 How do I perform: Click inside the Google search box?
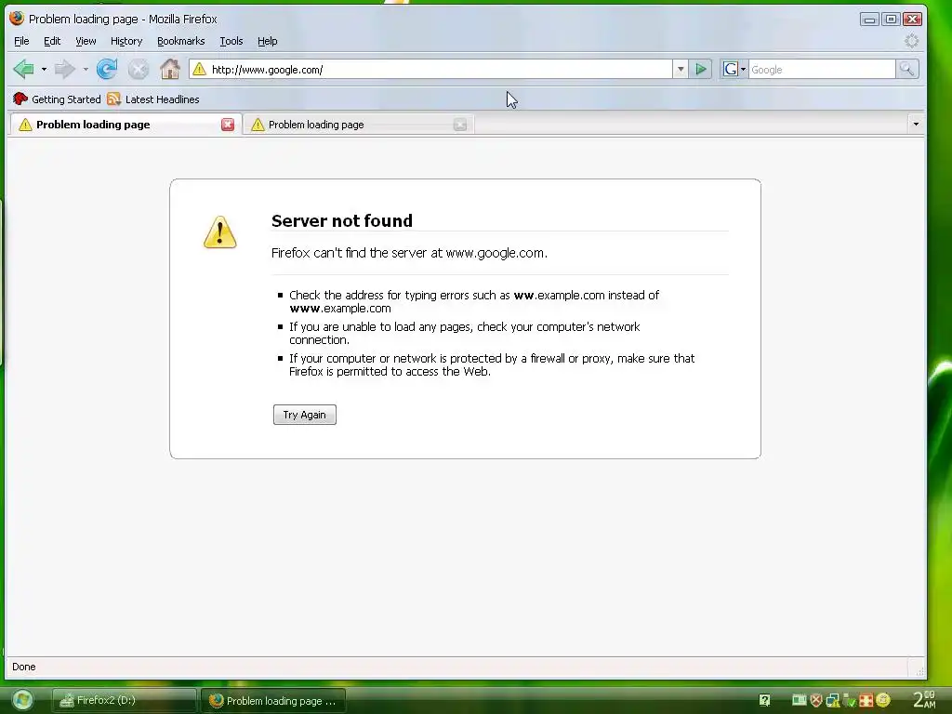822,69
